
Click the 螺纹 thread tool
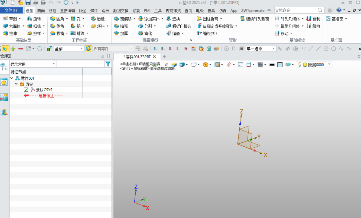click(77, 33)
